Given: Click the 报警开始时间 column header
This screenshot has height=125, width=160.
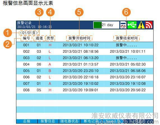Looking at the screenshot, I should click(x=79, y=38).
